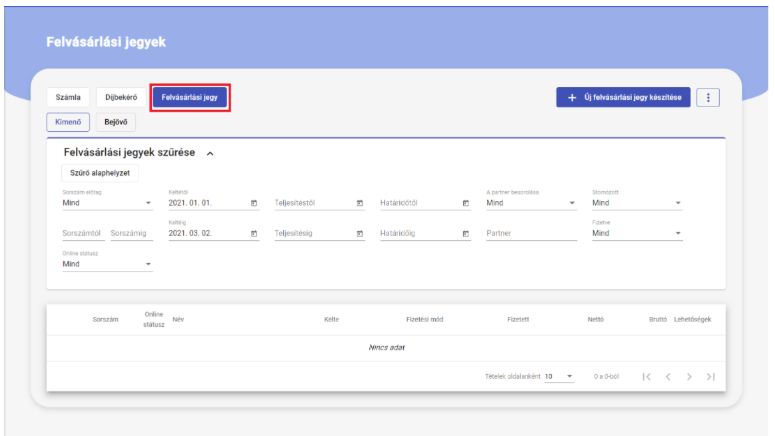Select Felvásárlási jegy tab
This screenshot has width=775, height=436.
click(189, 97)
